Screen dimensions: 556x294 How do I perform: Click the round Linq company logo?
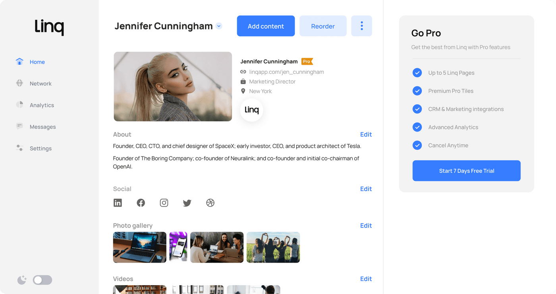[252, 110]
